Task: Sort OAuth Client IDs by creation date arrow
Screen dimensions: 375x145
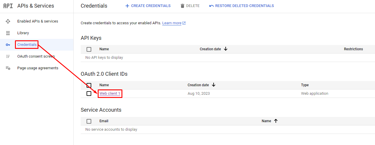Action: click(214, 85)
